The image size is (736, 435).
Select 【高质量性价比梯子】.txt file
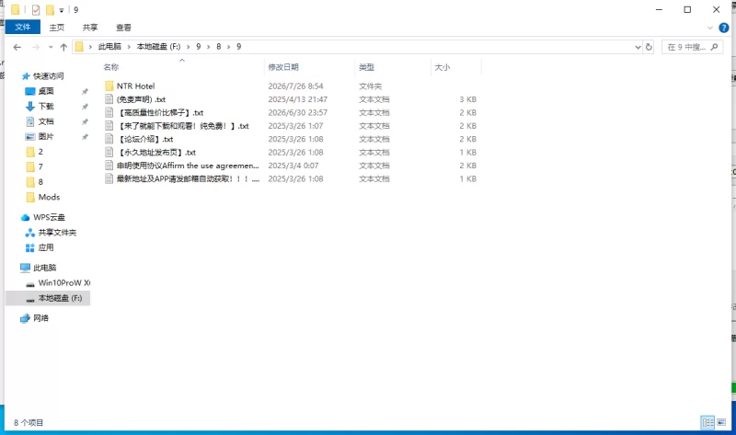(x=160, y=112)
